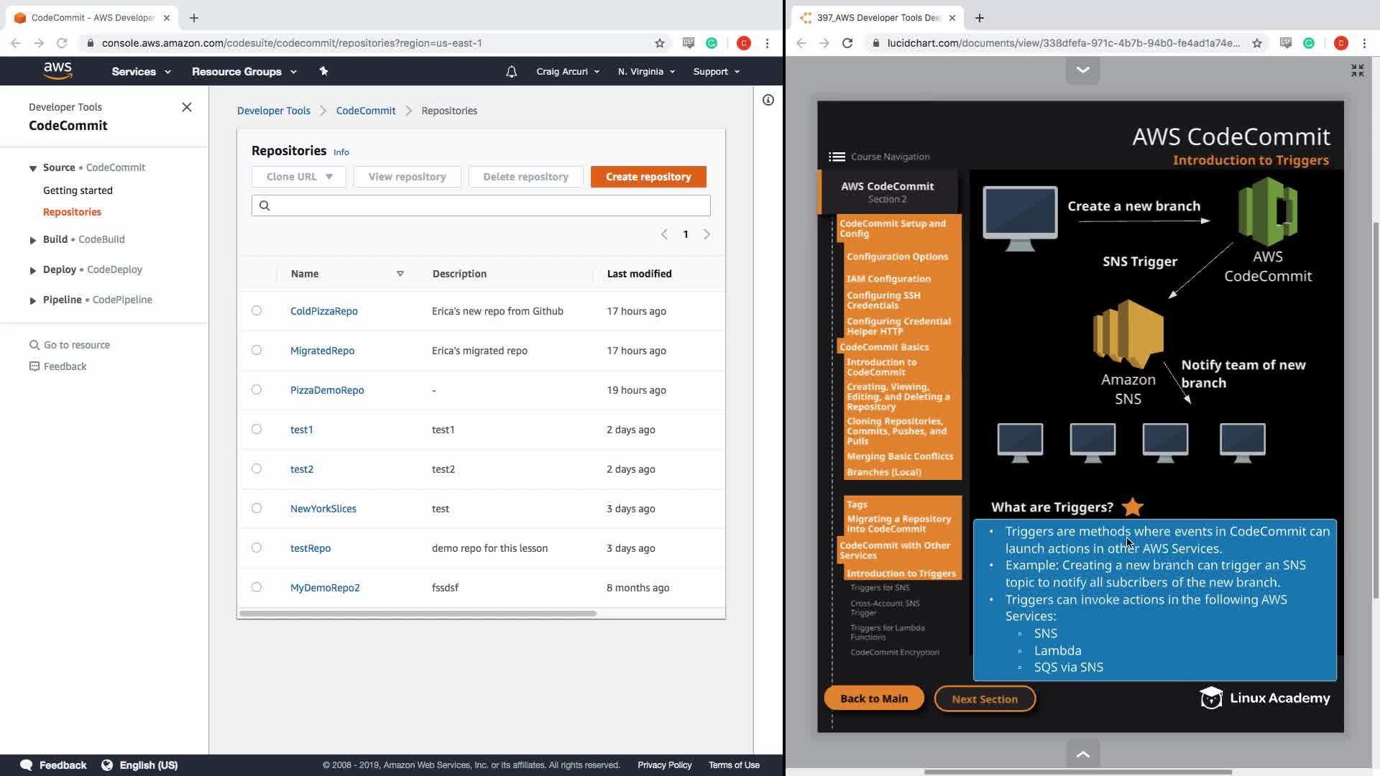This screenshot has width=1380, height=776.
Task: Open the Services menu
Action: tap(141, 72)
